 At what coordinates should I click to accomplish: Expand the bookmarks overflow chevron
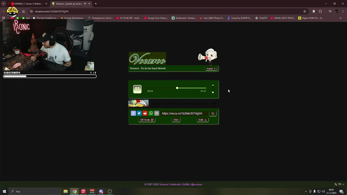tap(340, 18)
